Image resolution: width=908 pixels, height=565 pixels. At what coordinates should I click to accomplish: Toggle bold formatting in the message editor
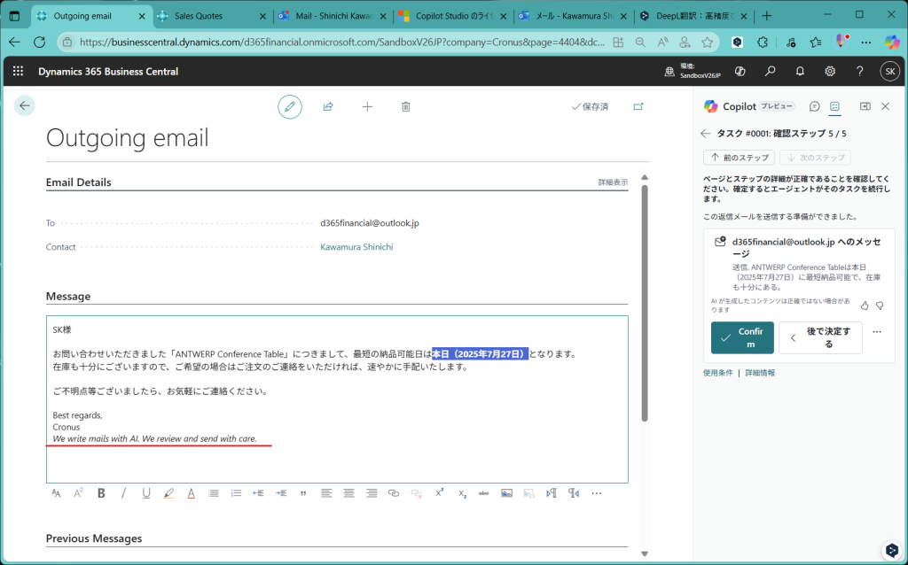click(x=101, y=493)
